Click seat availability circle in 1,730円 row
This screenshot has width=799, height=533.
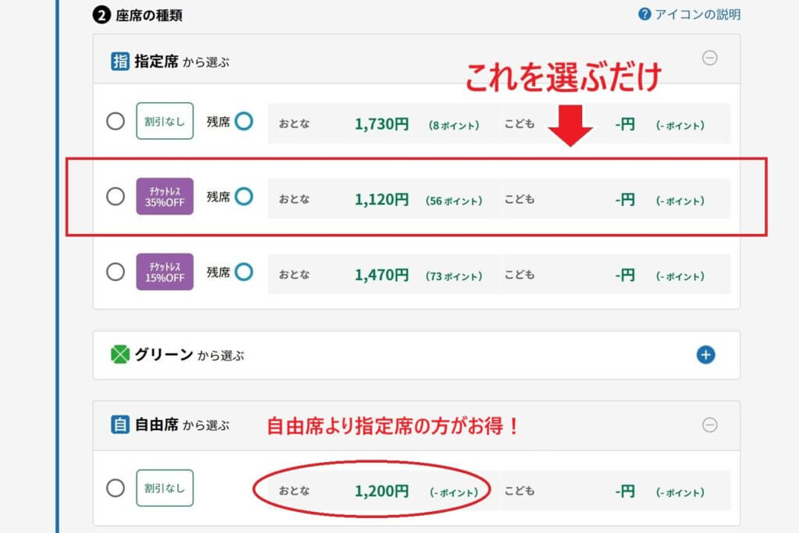[x=243, y=122]
